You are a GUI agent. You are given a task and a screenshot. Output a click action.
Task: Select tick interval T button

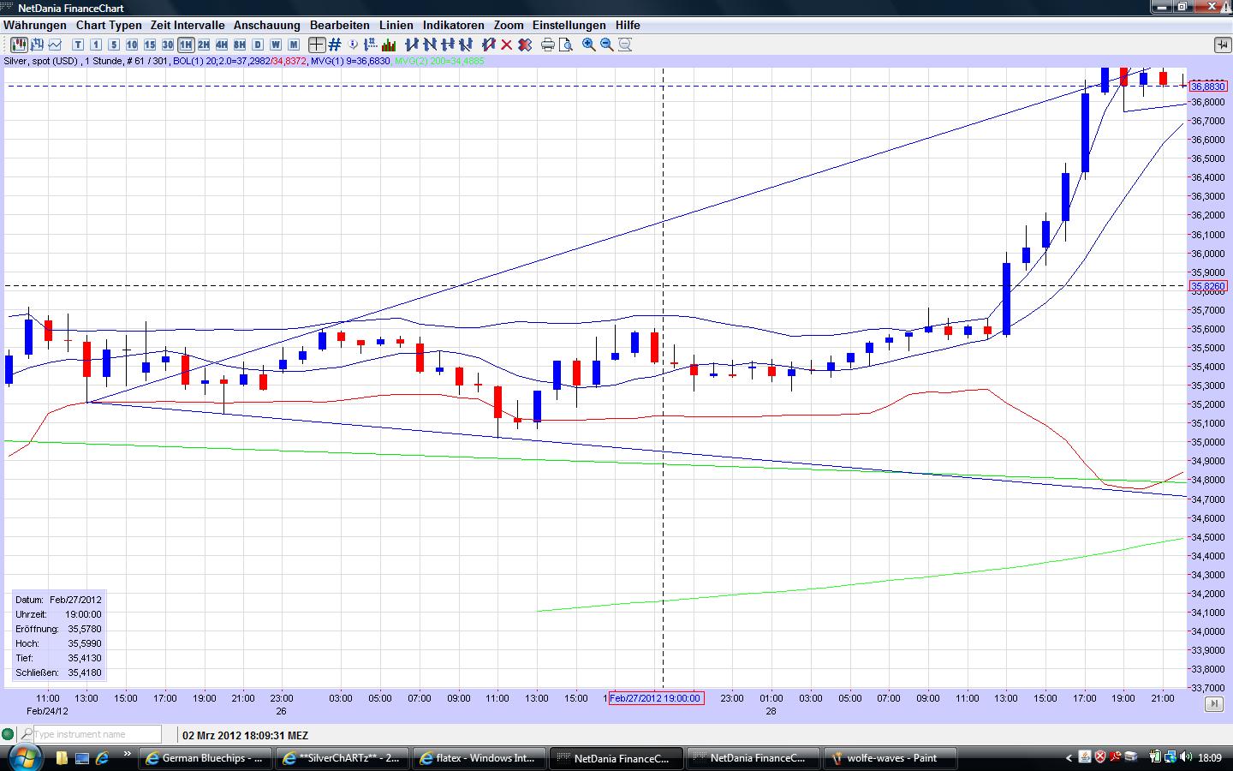(x=78, y=45)
